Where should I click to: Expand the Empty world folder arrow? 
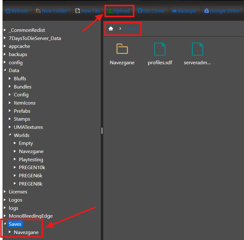point(15,143)
